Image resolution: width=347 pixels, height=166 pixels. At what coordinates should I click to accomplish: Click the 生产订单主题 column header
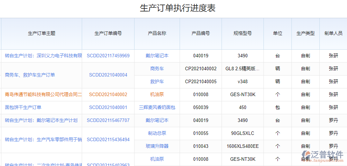42,33
